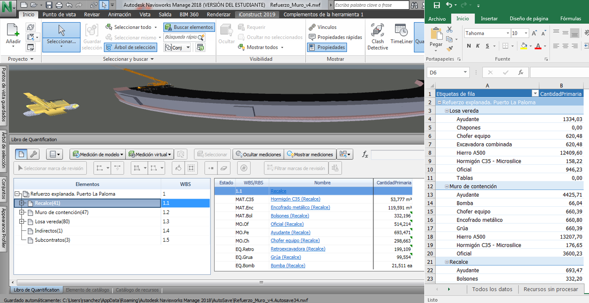
Task: Click the bucket fill measurement icon
Action: click(178, 168)
